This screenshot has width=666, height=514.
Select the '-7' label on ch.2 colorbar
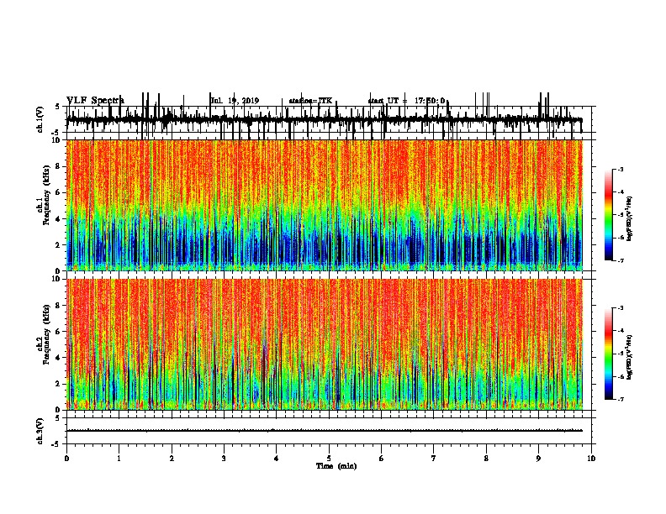pyautogui.click(x=620, y=400)
